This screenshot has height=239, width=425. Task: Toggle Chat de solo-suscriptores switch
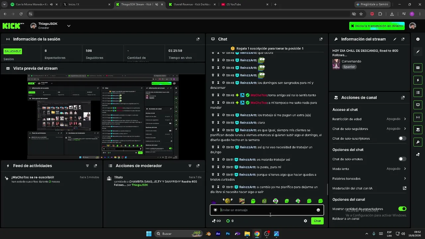tap(402, 138)
